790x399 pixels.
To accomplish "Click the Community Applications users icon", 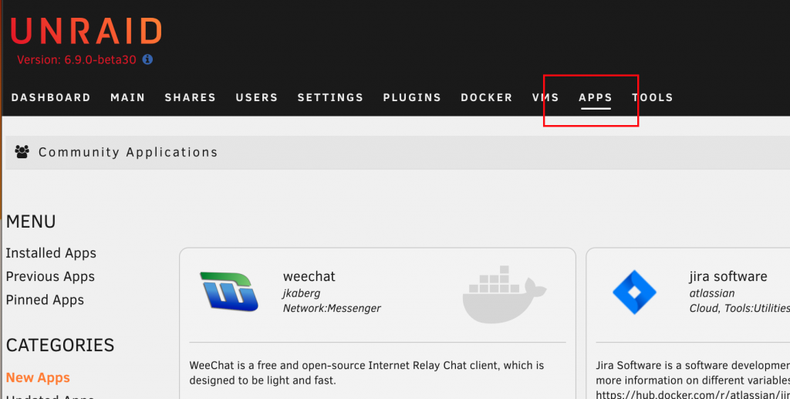I will (x=22, y=151).
